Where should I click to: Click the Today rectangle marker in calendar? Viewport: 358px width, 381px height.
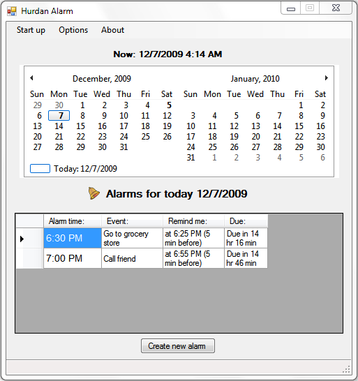[x=40, y=169]
